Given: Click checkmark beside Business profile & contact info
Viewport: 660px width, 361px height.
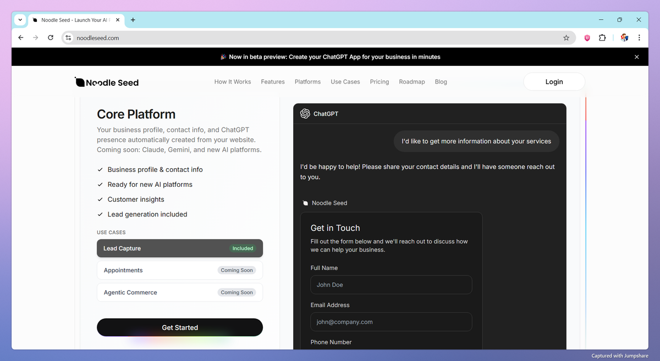Looking at the screenshot, I should point(100,170).
